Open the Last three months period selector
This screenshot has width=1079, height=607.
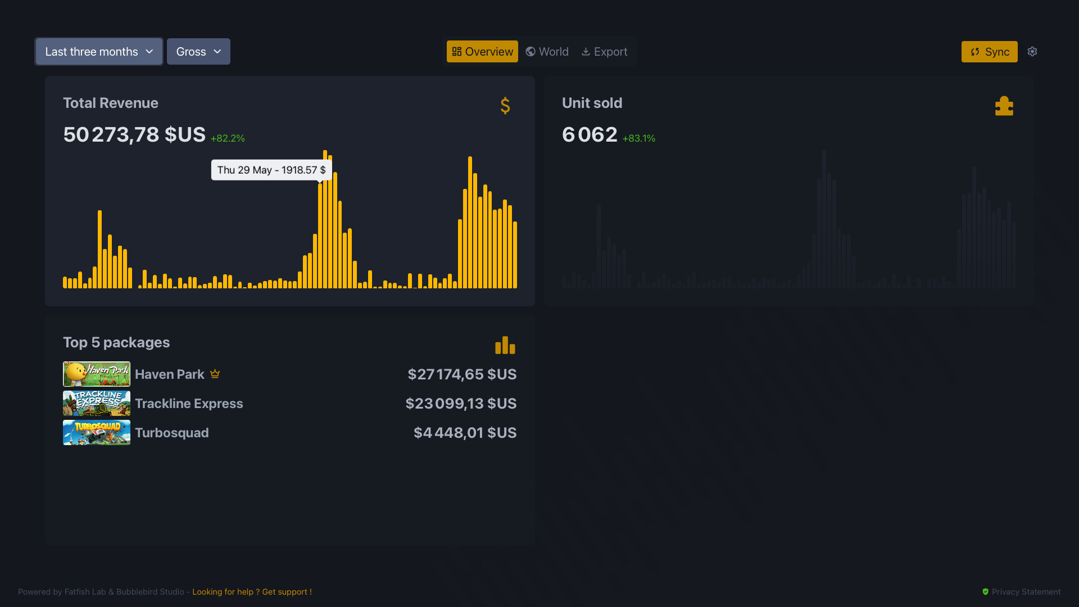98,51
